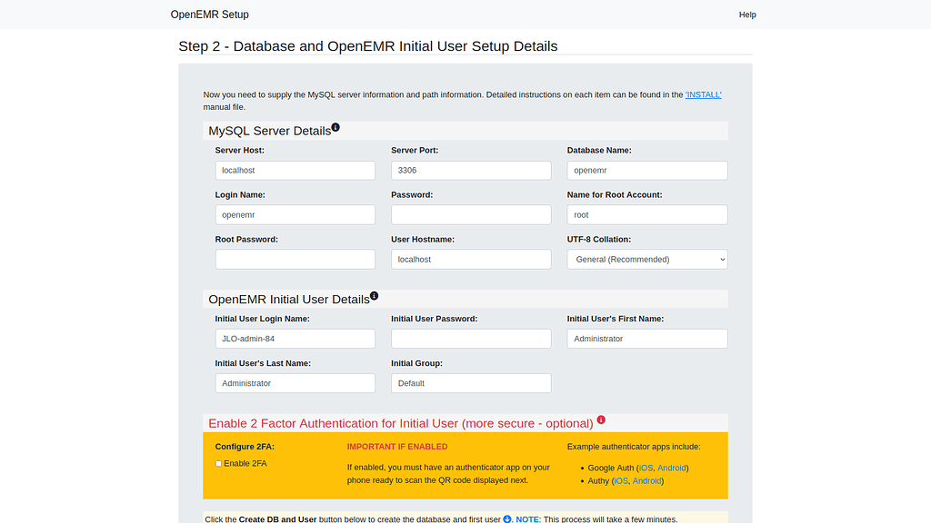Click the blue NOTE arrow icon near bottom

pyautogui.click(x=509, y=518)
